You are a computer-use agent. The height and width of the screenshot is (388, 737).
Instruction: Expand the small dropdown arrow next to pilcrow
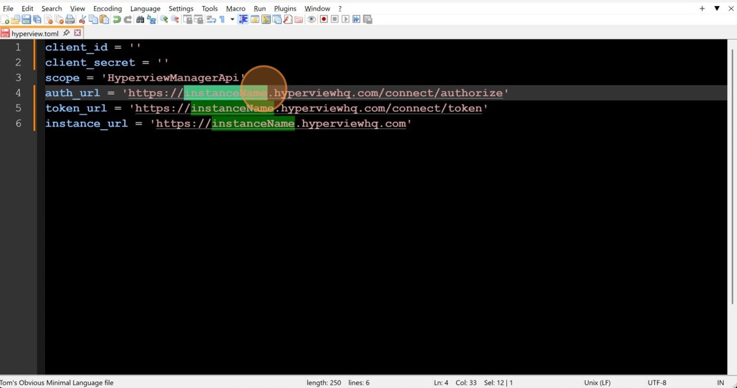point(232,20)
